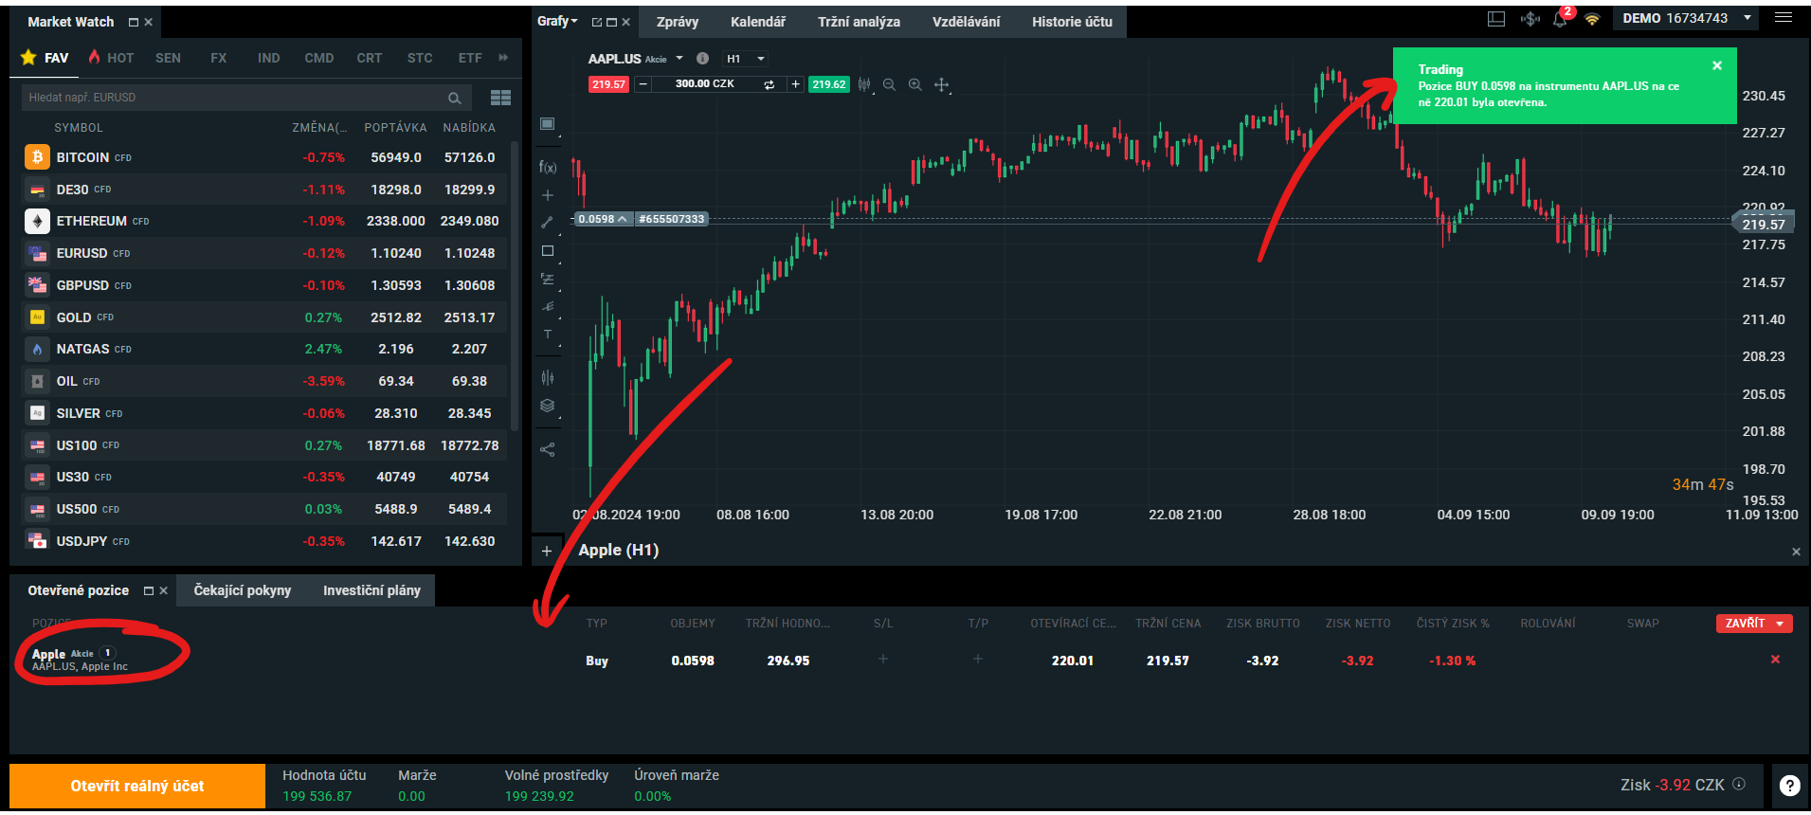Open the f(x) indicators tool

pos(548,168)
